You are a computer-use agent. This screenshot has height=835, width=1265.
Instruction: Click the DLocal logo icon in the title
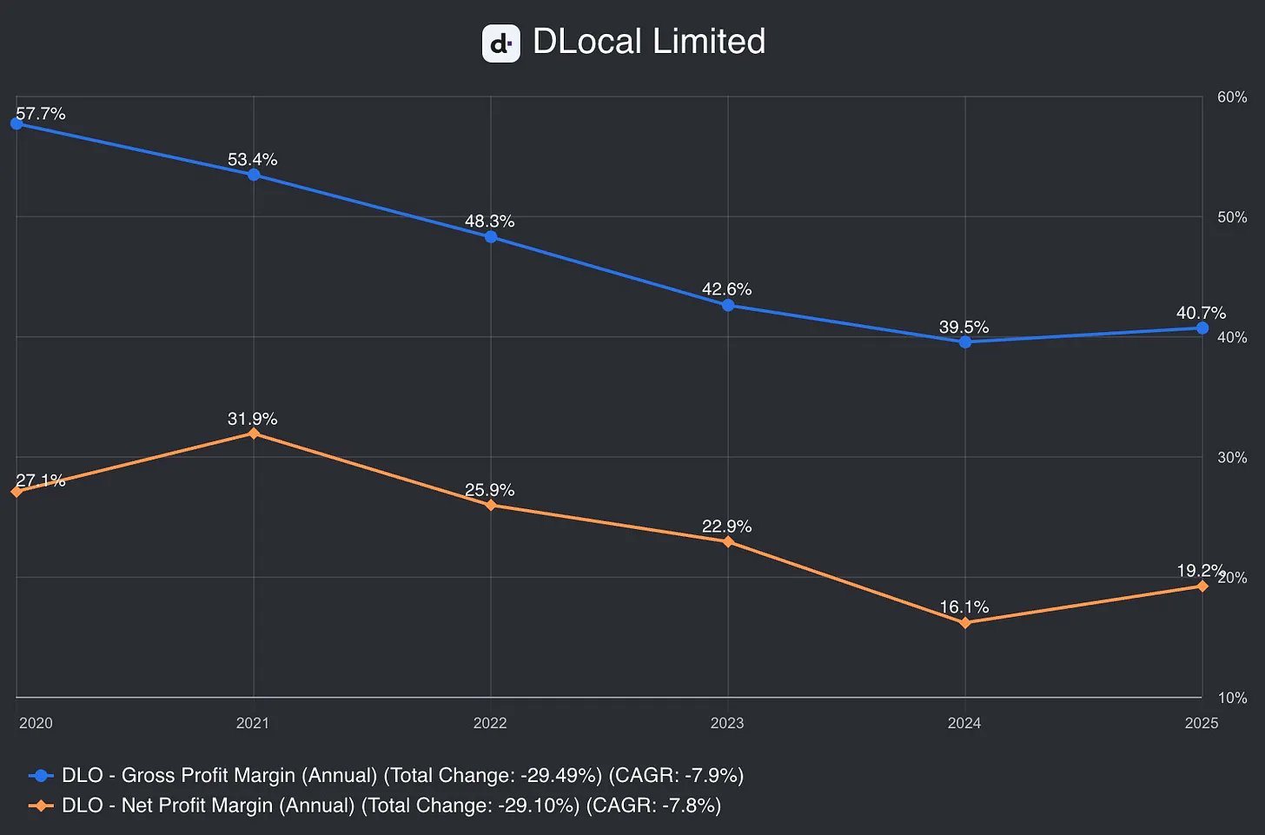(x=500, y=43)
